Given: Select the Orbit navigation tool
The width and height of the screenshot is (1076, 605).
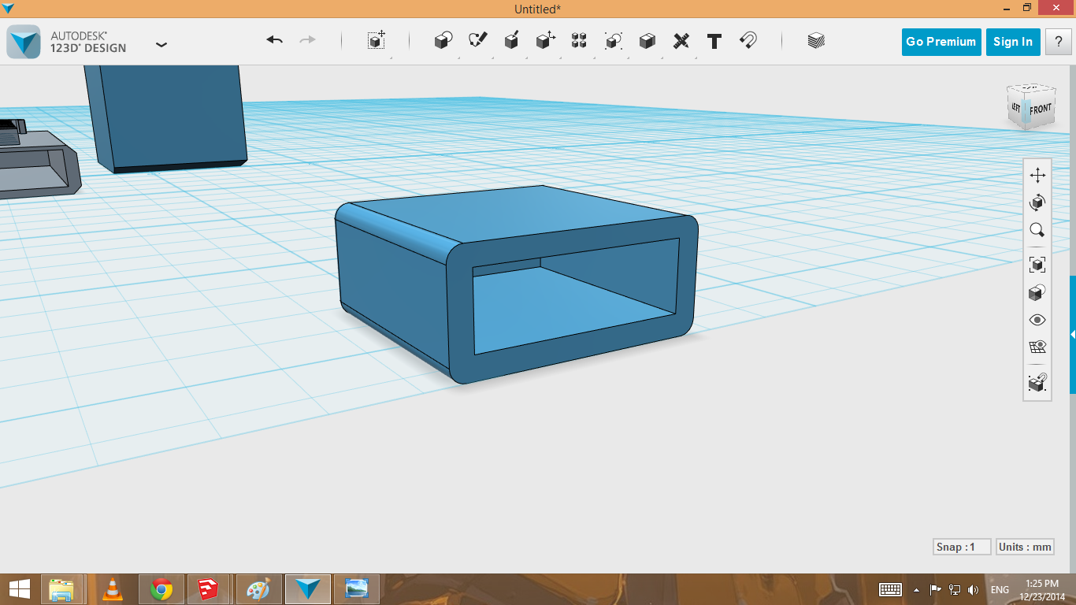Looking at the screenshot, I should [x=1037, y=202].
